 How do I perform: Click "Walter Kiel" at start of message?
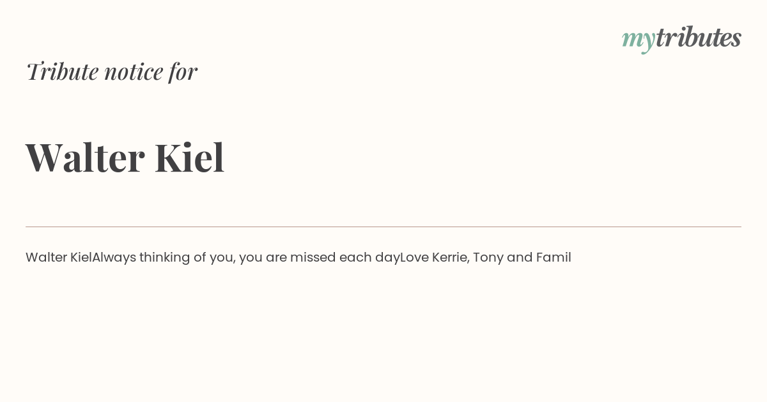59,258
